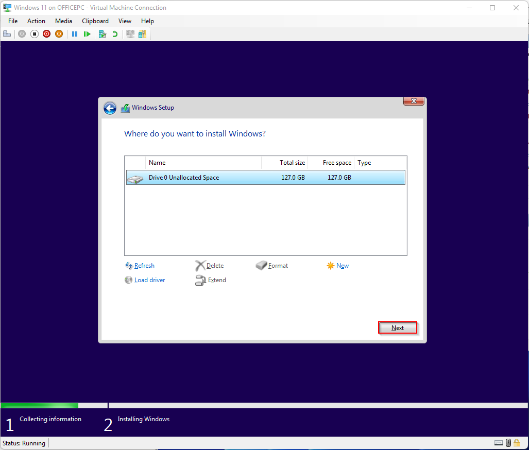Click the red Shut Down icon
Viewport: 529px width, 450px height.
click(x=46, y=33)
